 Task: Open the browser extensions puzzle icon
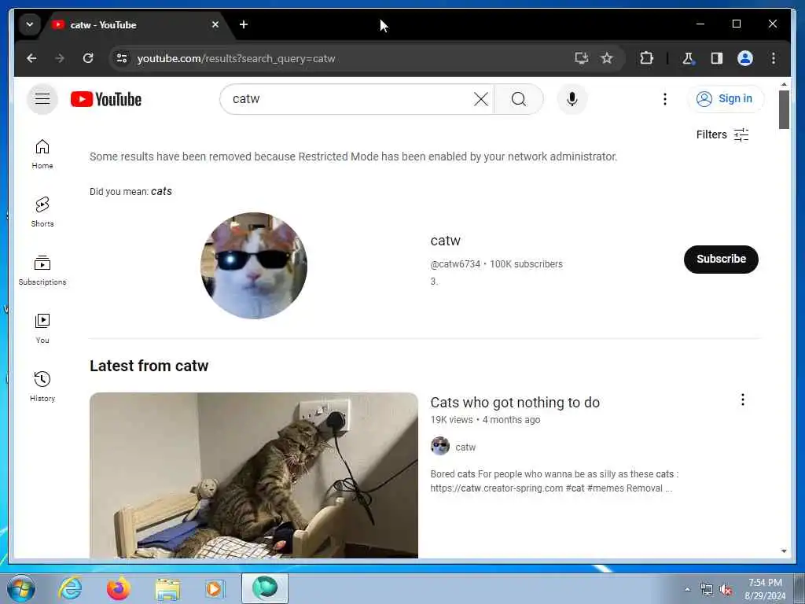(646, 58)
